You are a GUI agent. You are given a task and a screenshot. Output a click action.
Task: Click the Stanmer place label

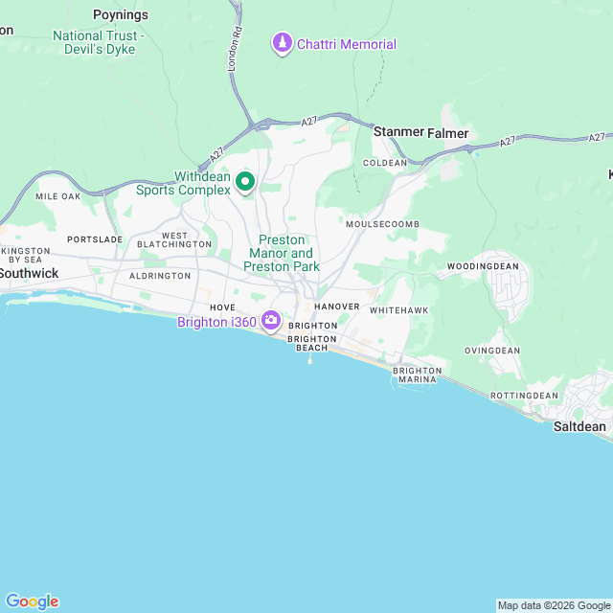[x=398, y=132]
